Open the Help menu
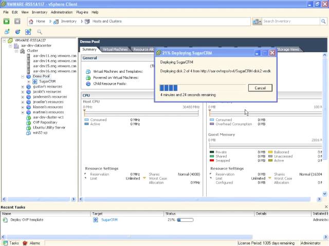This screenshot has height=246, width=329. click(x=95, y=12)
